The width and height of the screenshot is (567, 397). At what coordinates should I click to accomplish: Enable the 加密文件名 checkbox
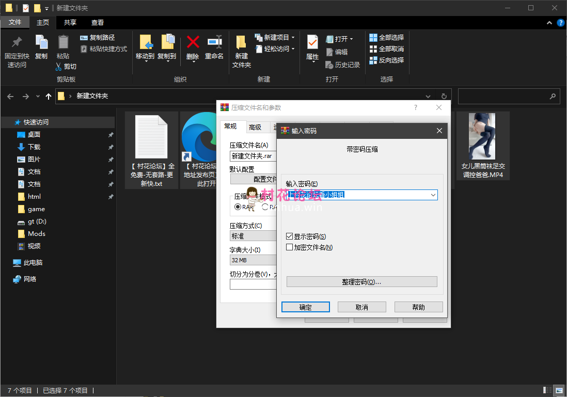click(x=290, y=247)
